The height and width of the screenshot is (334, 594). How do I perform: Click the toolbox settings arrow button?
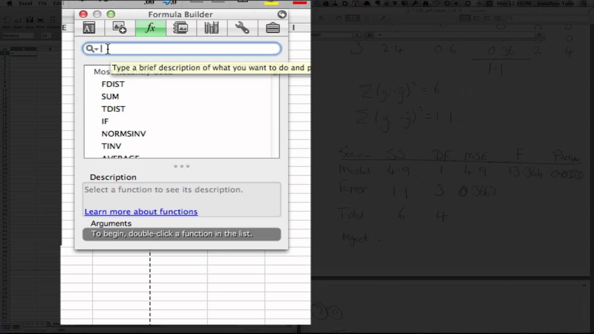[x=282, y=14]
